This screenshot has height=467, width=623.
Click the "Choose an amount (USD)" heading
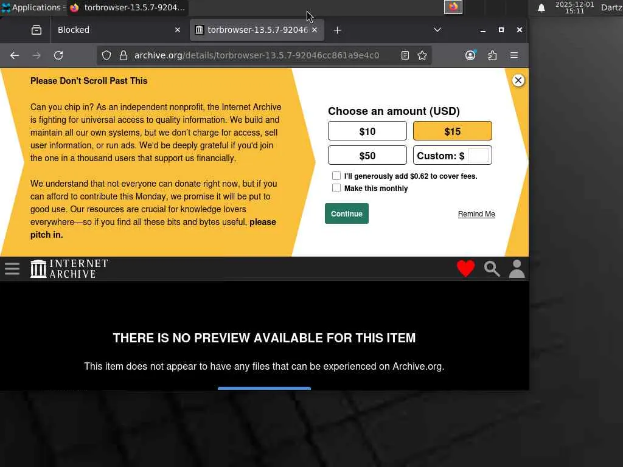pos(394,111)
